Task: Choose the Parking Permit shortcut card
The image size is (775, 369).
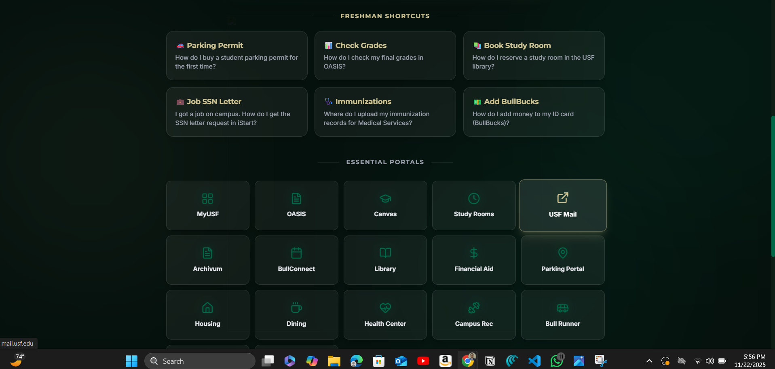Action: coord(237,56)
